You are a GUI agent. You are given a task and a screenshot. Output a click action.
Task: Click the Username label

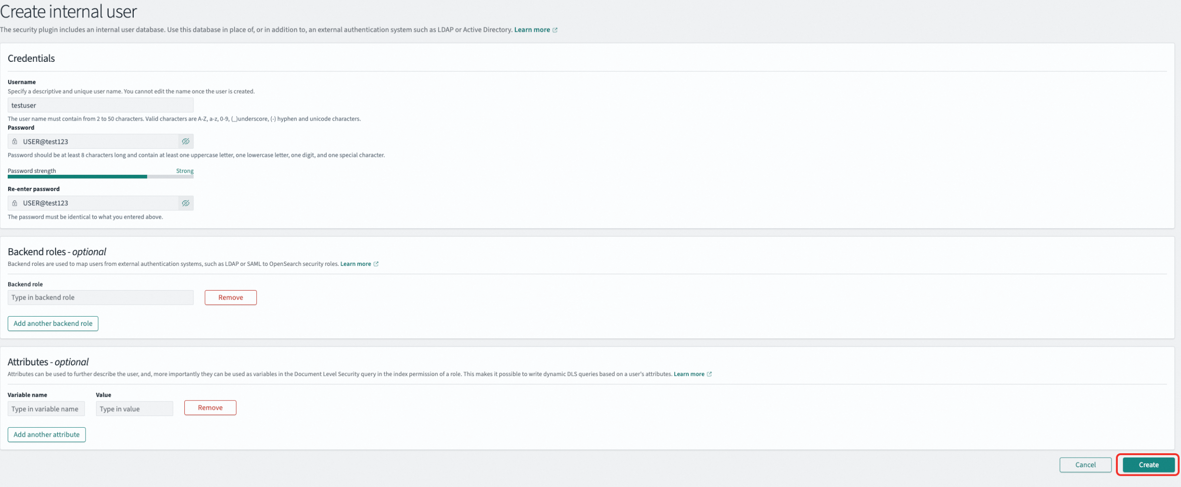[x=22, y=82]
